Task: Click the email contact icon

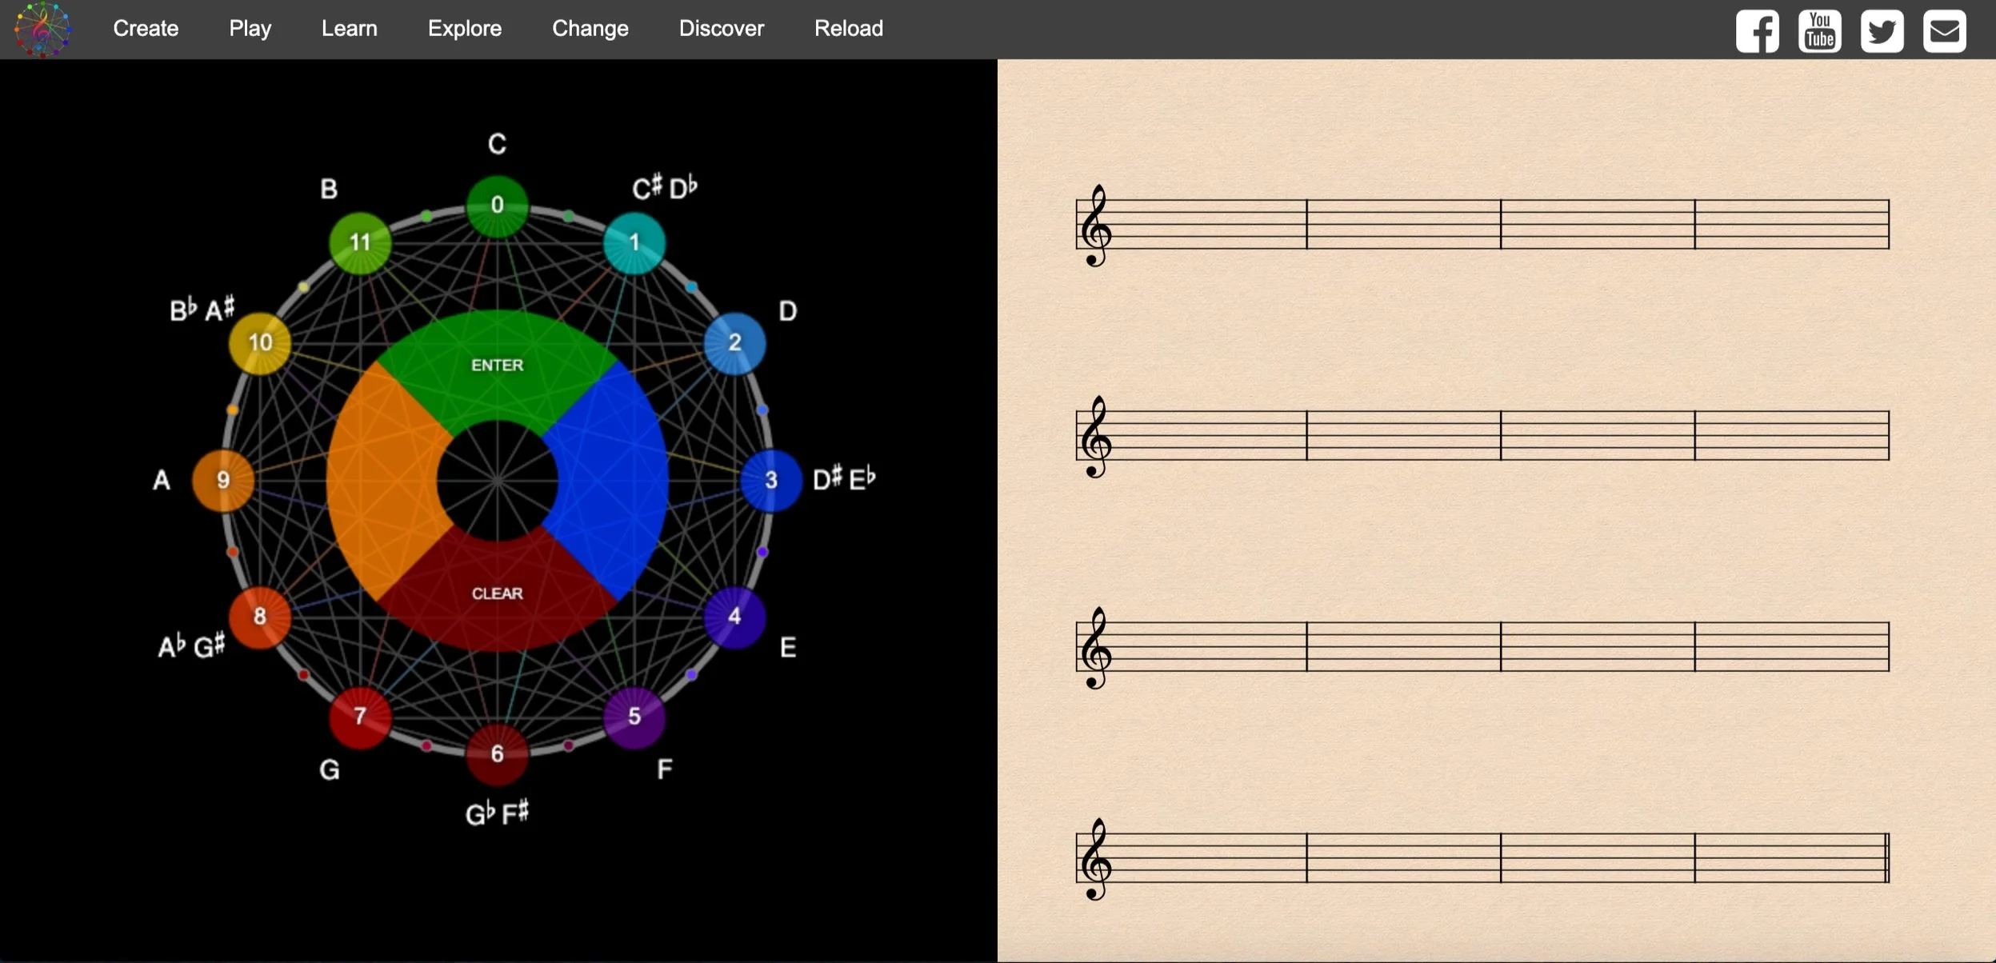Action: (1944, 30)
